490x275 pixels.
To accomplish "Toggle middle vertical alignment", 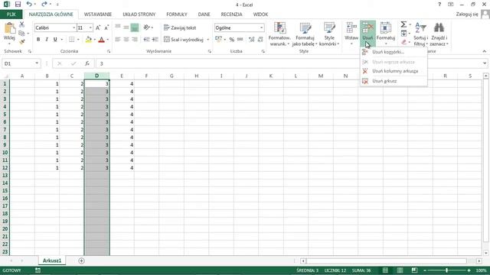I will point(126,27).
